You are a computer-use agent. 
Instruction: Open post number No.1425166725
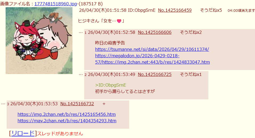[155, 74]
